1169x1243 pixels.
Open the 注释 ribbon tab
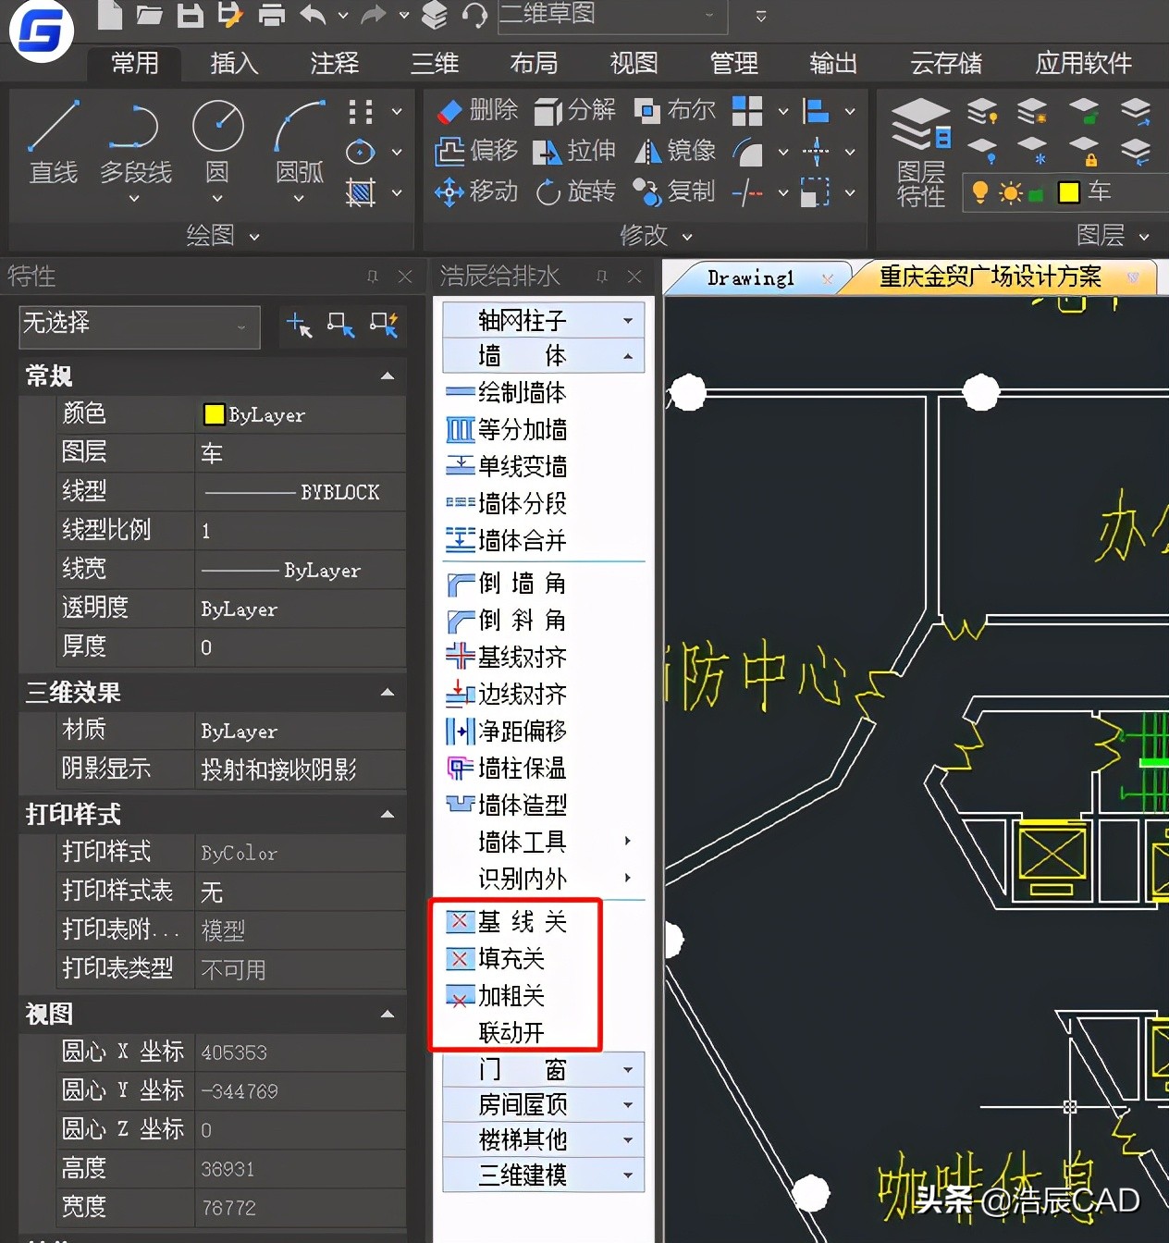pos(334,64)
